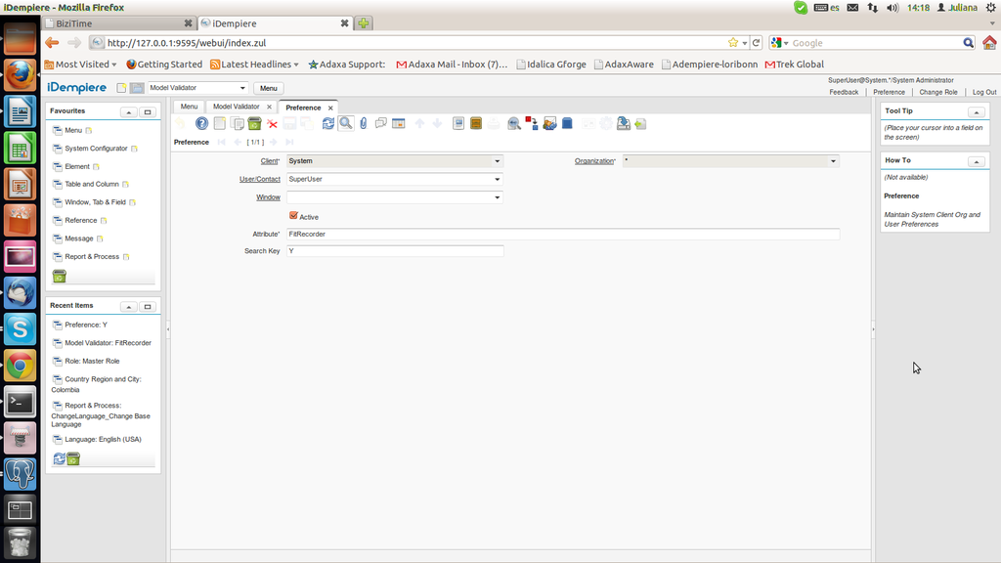Uncheck the Active checkbox
This screenshot has height=563, width=1001.
click(x=293, y=216)
